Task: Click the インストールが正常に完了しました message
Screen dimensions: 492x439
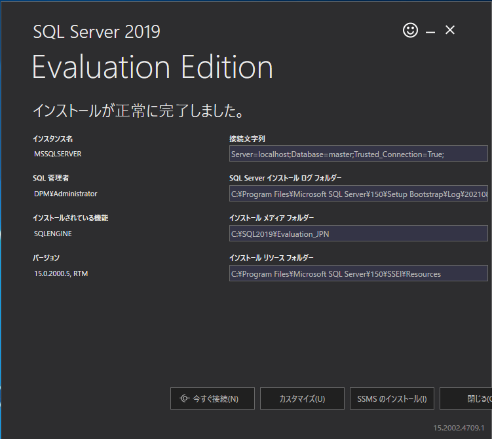Action: tap(138, 111)
